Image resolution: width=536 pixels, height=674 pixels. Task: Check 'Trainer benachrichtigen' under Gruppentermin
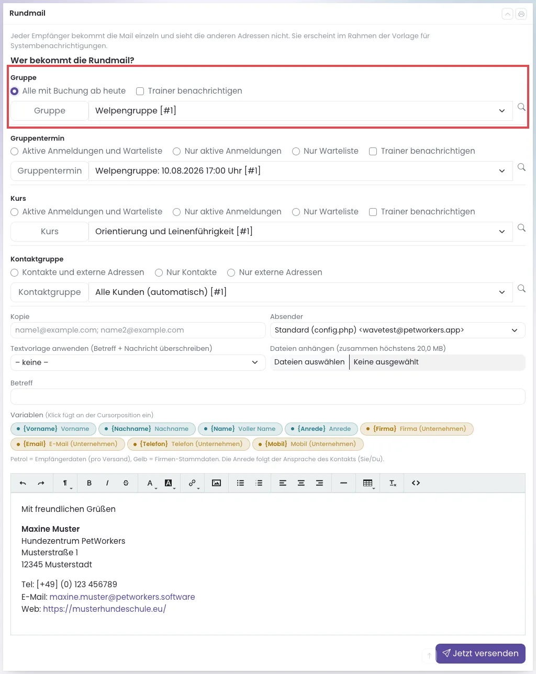click(x=373, y=151)
